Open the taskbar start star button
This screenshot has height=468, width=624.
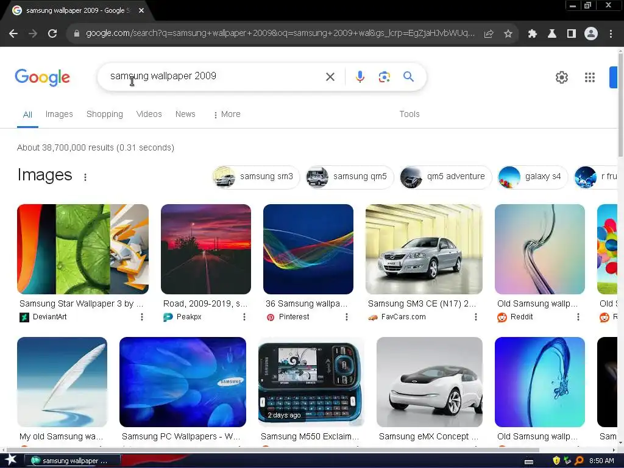[10, 460]
